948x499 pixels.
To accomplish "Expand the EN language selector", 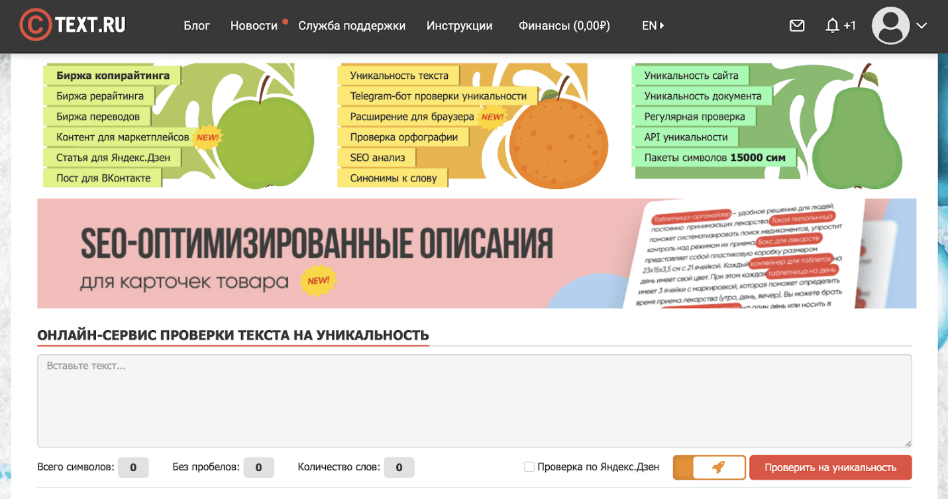I will pyautogui.click(x=653, y=26).
